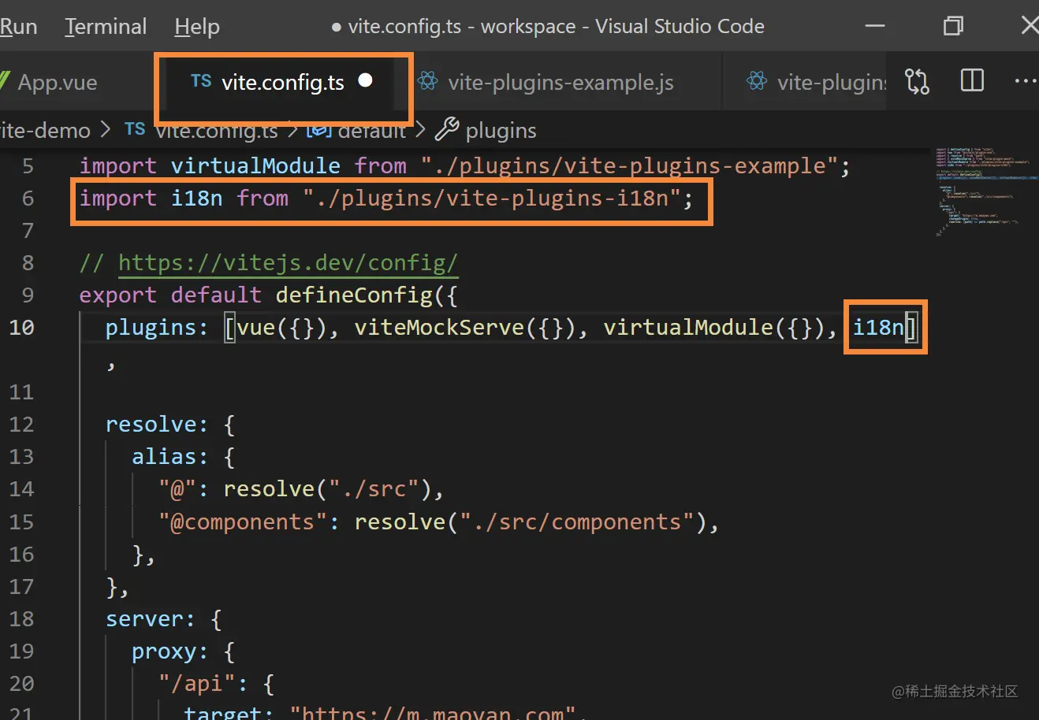Select the vite.config.ts editor tab

click(284, 82)
